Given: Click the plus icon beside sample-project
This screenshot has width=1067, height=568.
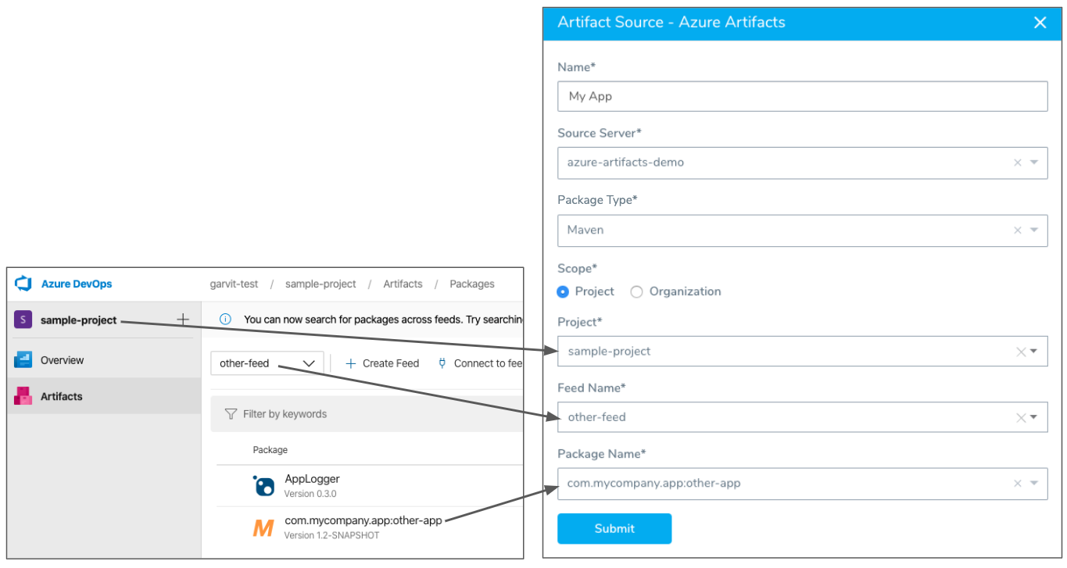Looking at the screenshot, I should tap(183, 320).
